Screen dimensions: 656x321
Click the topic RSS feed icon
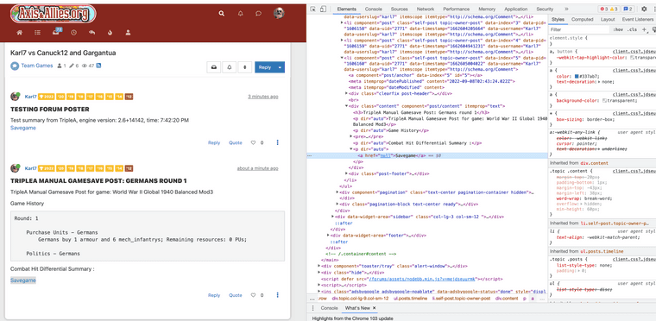click(98, 66)
